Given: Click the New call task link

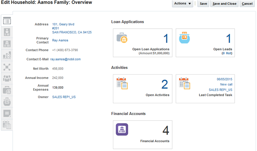Looking at the screenshot, I should click(x=226, y=85).
